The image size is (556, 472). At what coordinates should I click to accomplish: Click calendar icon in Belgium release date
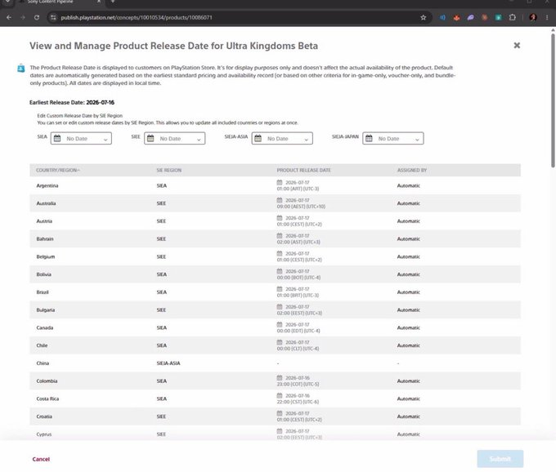(280, 253)
